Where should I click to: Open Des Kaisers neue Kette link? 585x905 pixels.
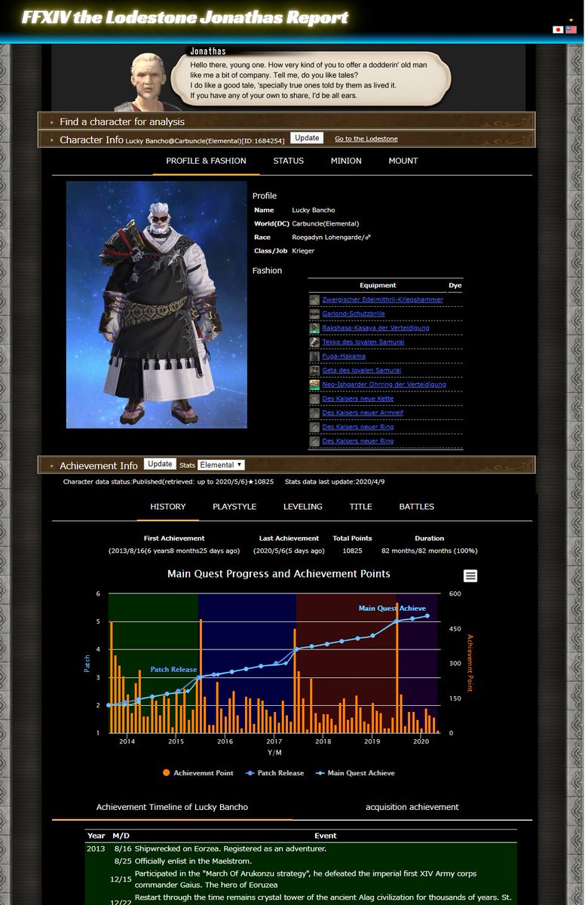357,399
